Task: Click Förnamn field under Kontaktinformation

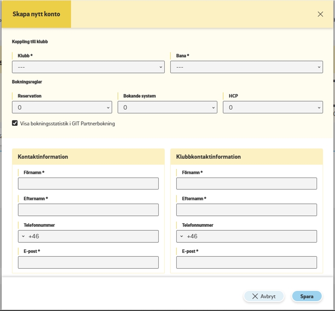Action: 88,184
